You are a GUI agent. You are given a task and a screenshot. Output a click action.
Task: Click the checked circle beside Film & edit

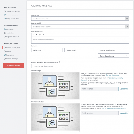pos(5,29)
